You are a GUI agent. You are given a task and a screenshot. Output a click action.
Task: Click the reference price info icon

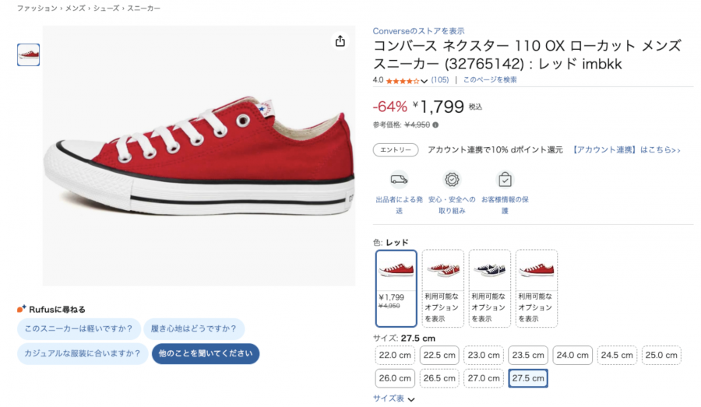click(435, 125)
